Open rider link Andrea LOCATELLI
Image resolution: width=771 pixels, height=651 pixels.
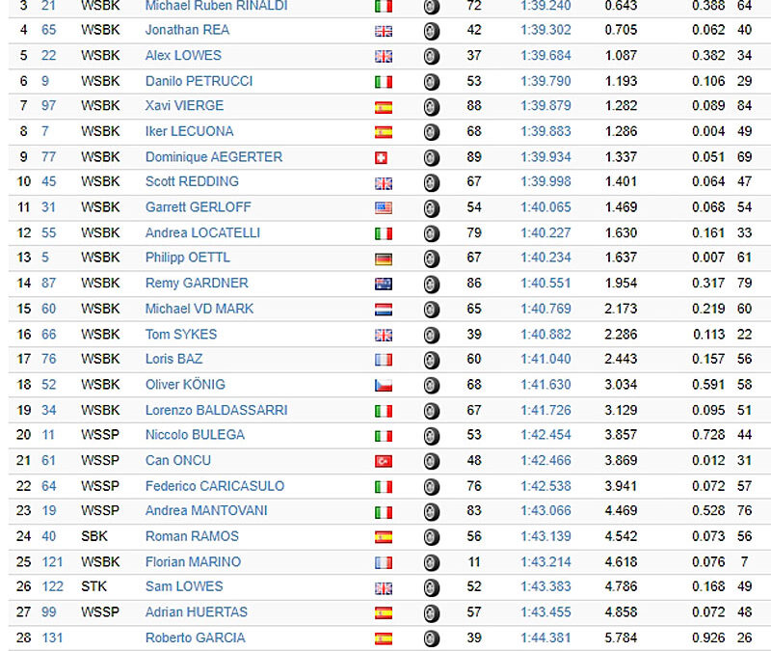[x=202, y=232]
